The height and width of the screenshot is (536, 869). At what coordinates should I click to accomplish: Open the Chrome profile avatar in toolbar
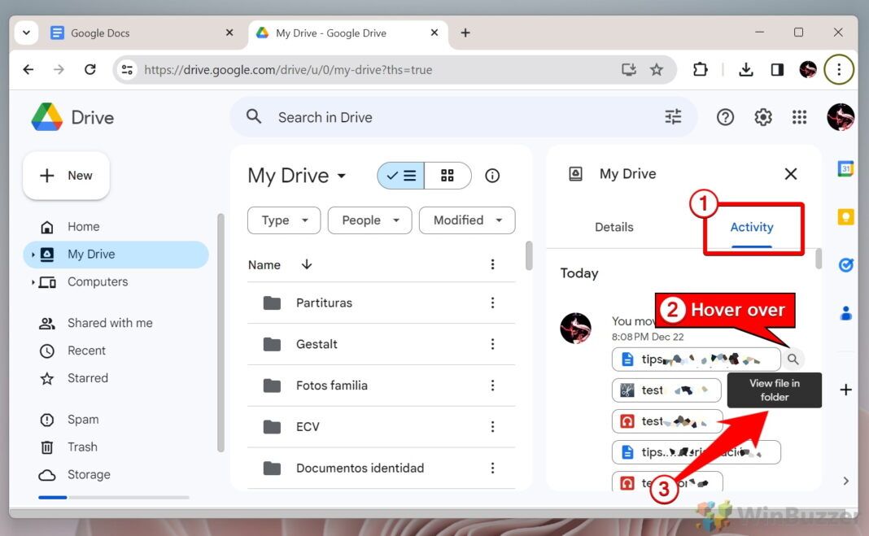click(808, 70)
